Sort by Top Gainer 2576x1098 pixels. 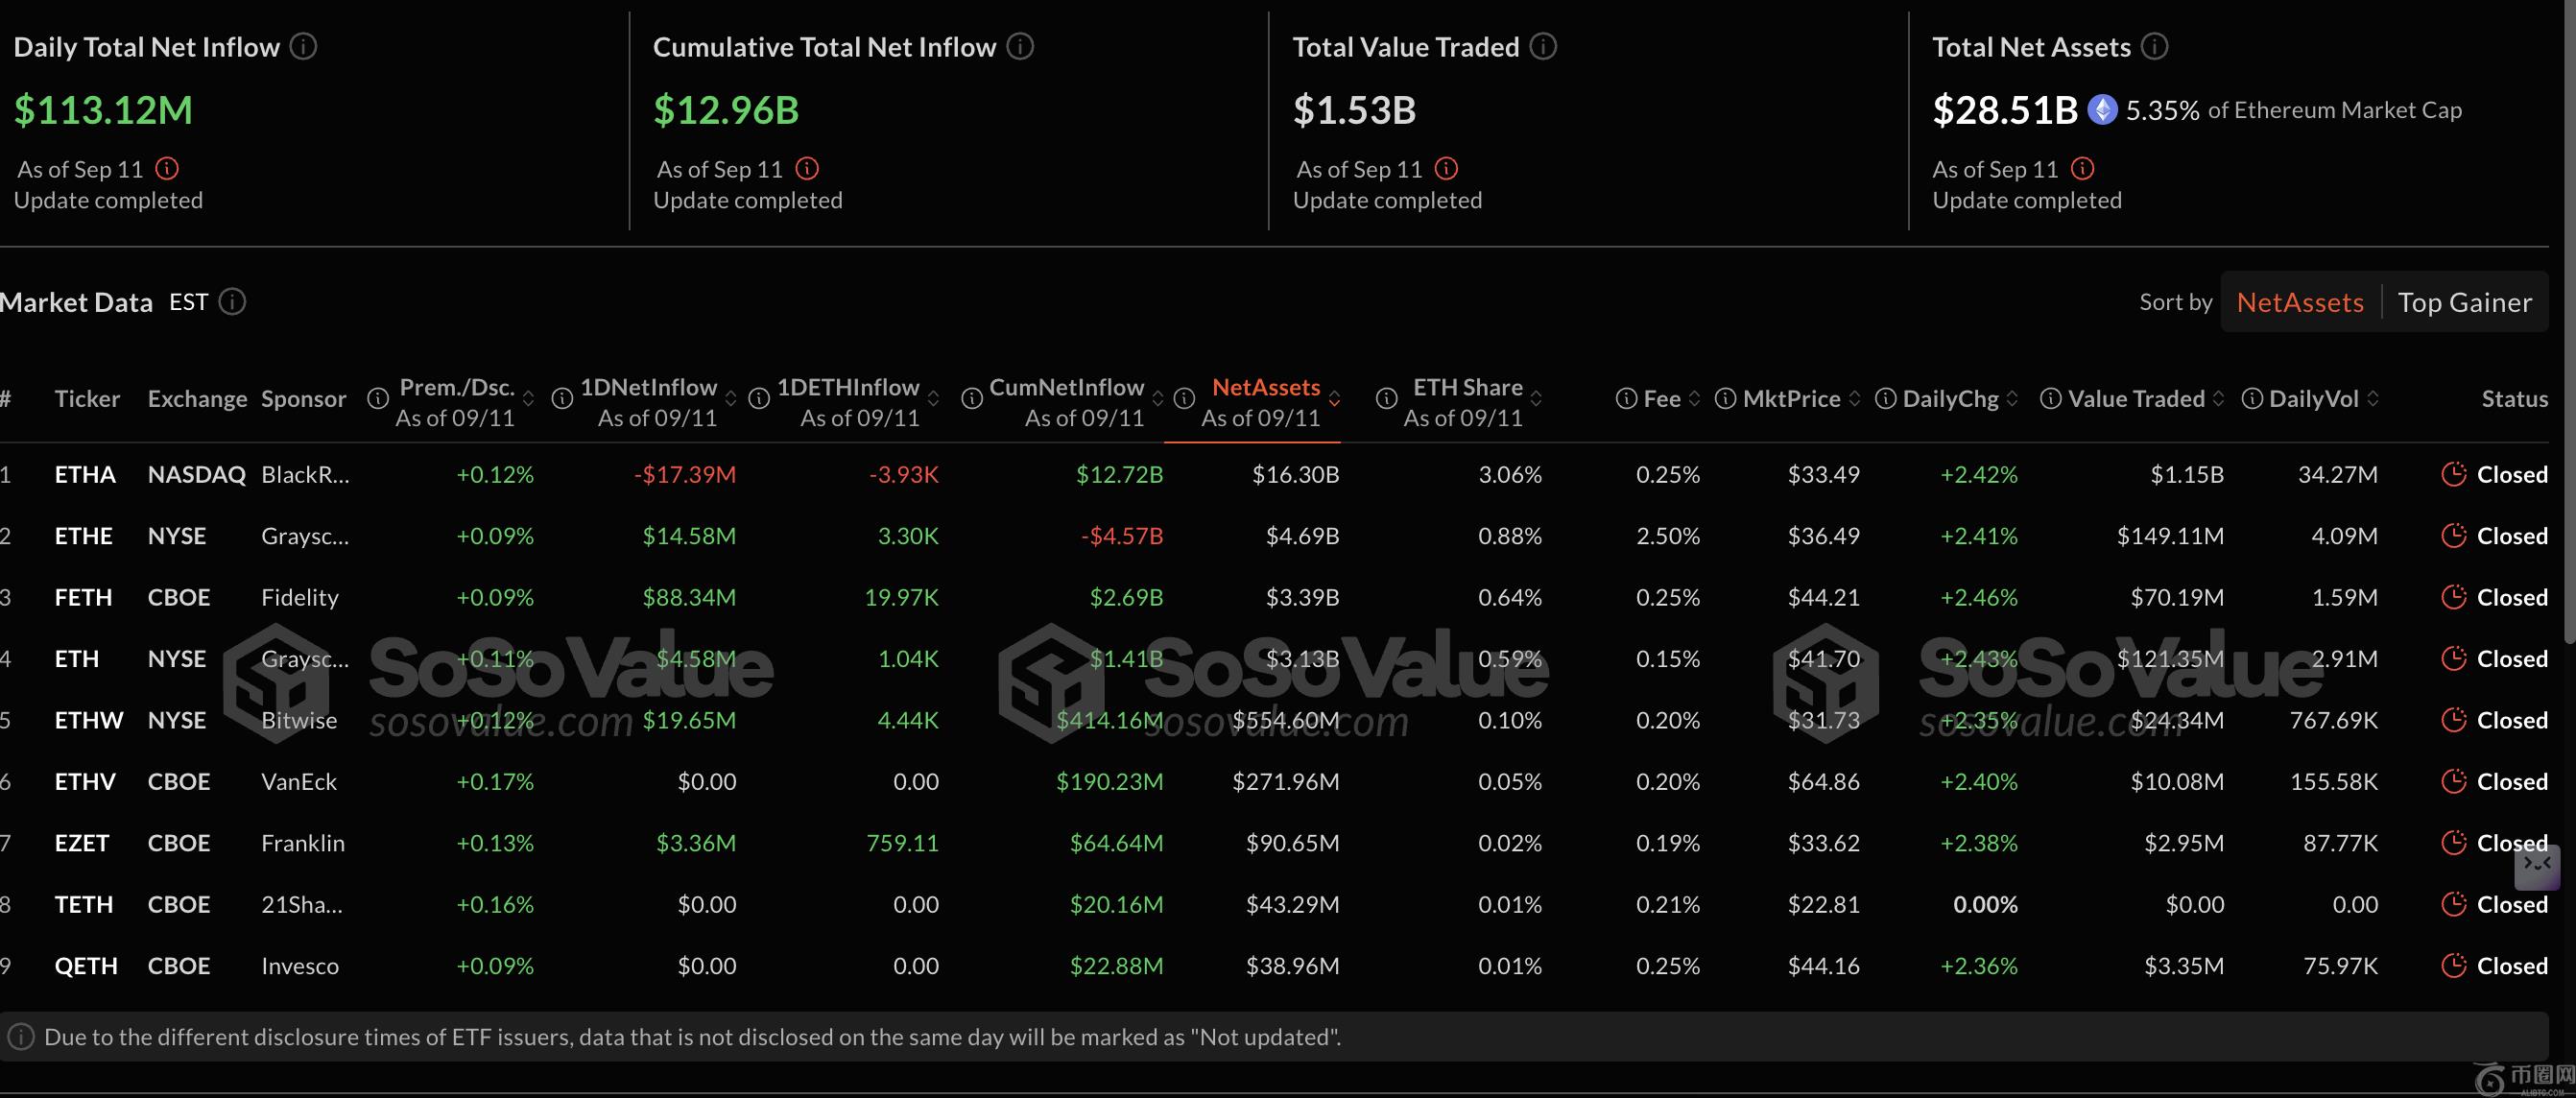2464,302
